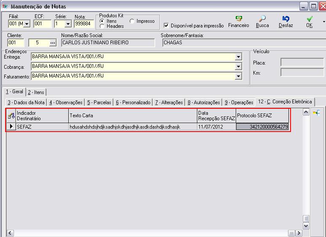Image resolution: width=326 pixels, height=237 pixels.
Task: Toggle Disponível para impressão checkbox
Action: click(x=166, y=25)
